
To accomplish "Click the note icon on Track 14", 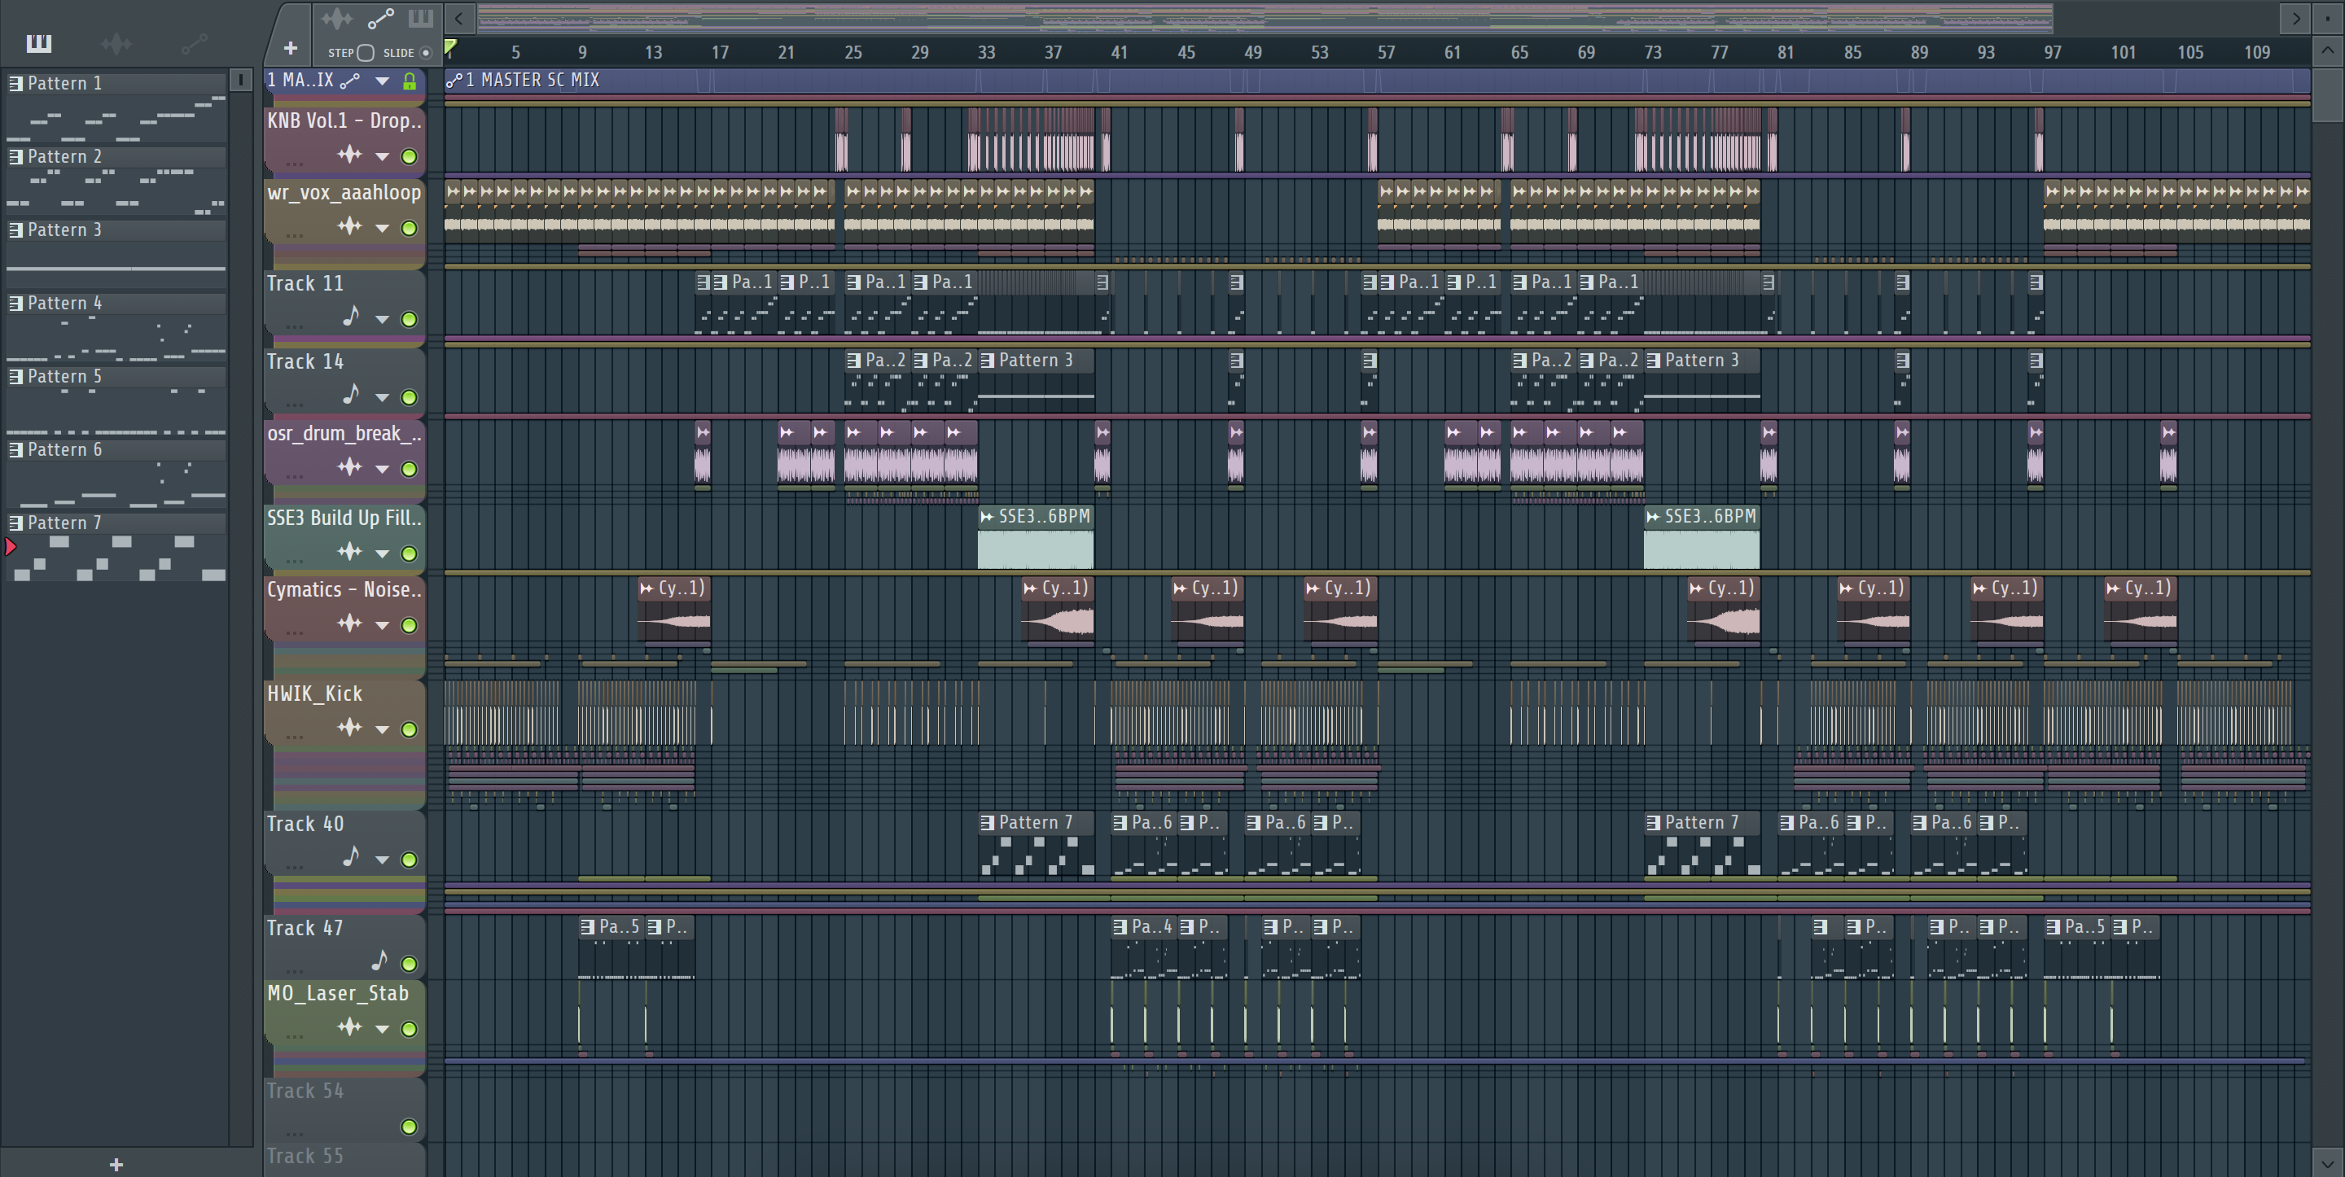I will [x=352, y=395].
